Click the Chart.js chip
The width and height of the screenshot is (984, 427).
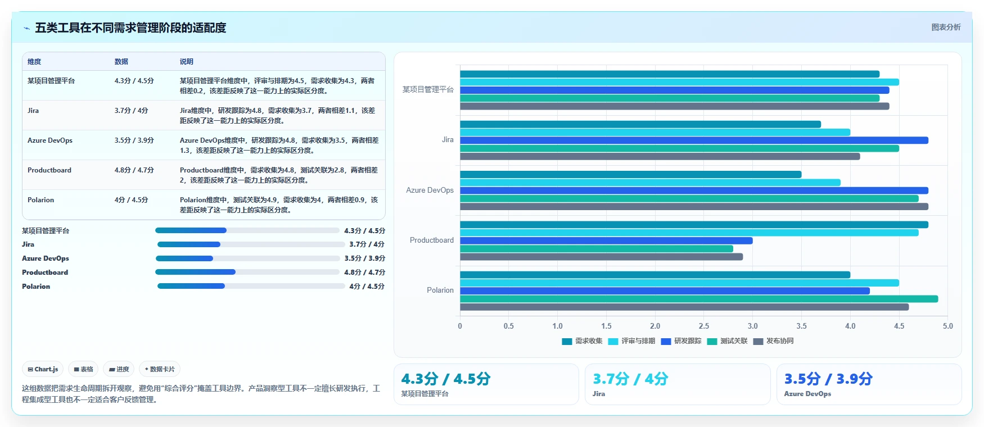pos(43,369)
